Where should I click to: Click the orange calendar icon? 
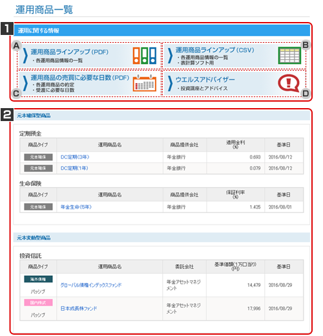click(145, 83)
